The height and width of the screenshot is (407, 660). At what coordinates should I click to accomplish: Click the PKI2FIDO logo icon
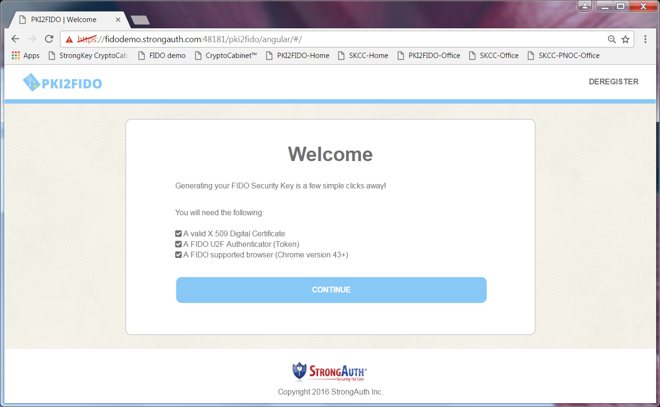coord(31,81)
